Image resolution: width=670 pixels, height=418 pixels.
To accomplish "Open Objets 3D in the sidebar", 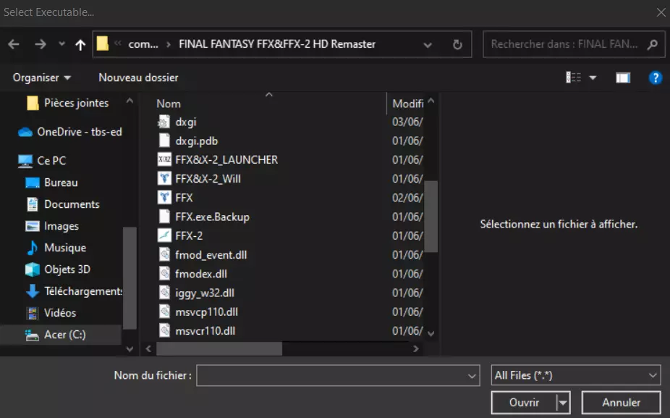I will [x=59, y=269].
